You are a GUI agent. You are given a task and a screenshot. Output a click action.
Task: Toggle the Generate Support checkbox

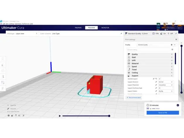click(x=160, y=79)
